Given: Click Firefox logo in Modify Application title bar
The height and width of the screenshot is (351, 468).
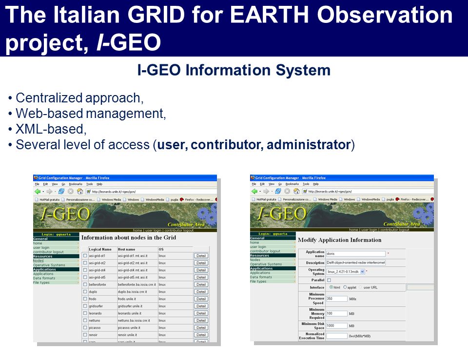Looking at the screenshot, I should 253,177.
